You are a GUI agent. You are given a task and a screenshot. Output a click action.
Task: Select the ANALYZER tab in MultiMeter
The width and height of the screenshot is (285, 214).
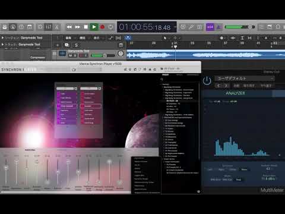point(235,93)
